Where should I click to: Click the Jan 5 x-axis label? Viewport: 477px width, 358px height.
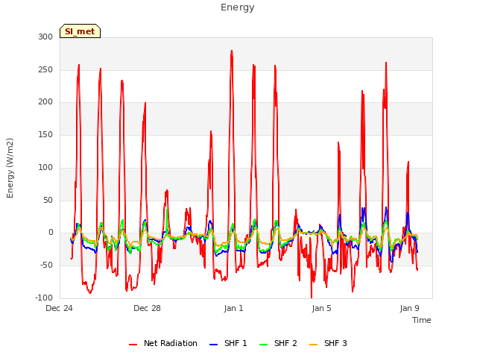pyautogui.click(x=321, y=308)
